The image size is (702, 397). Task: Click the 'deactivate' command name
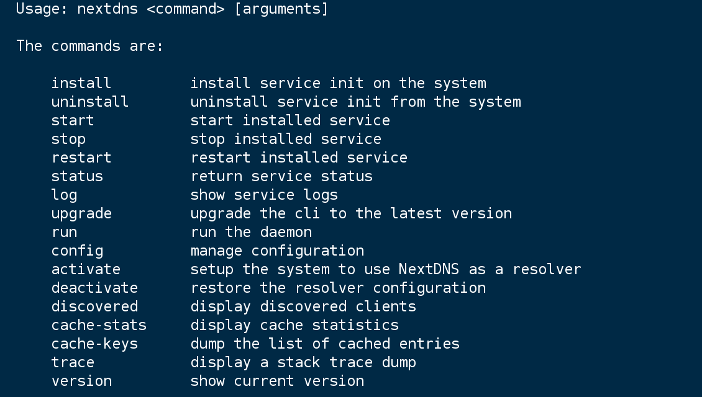[94, 288]
